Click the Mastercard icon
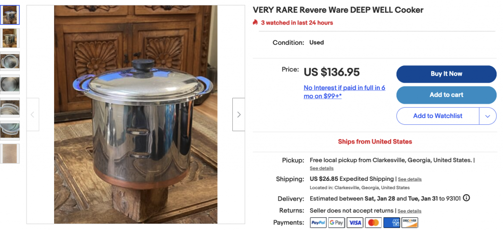Image resolution: width=503 pixels, height=231 pixels. (373, 222)
